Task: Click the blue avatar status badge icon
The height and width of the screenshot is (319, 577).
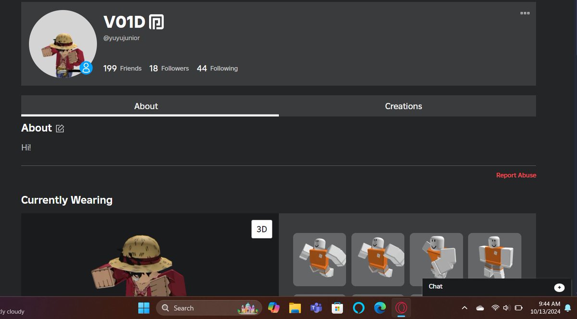Action: point(86,68)
